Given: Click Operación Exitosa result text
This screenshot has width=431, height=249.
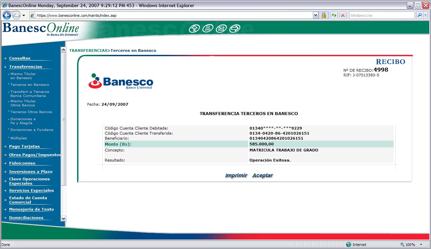Looking at the screenshot, I should (270, 160).
